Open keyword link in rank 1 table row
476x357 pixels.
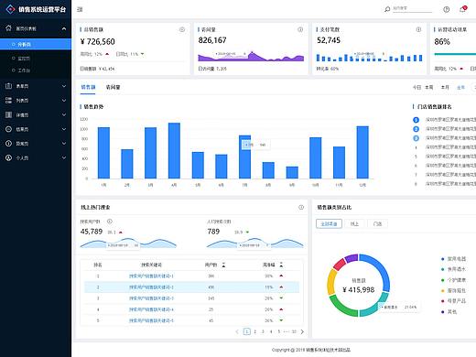click(x=151, y=276)
